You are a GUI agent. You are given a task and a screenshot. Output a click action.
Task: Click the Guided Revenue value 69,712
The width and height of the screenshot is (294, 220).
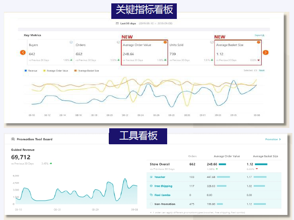click(x=21, y=157)
